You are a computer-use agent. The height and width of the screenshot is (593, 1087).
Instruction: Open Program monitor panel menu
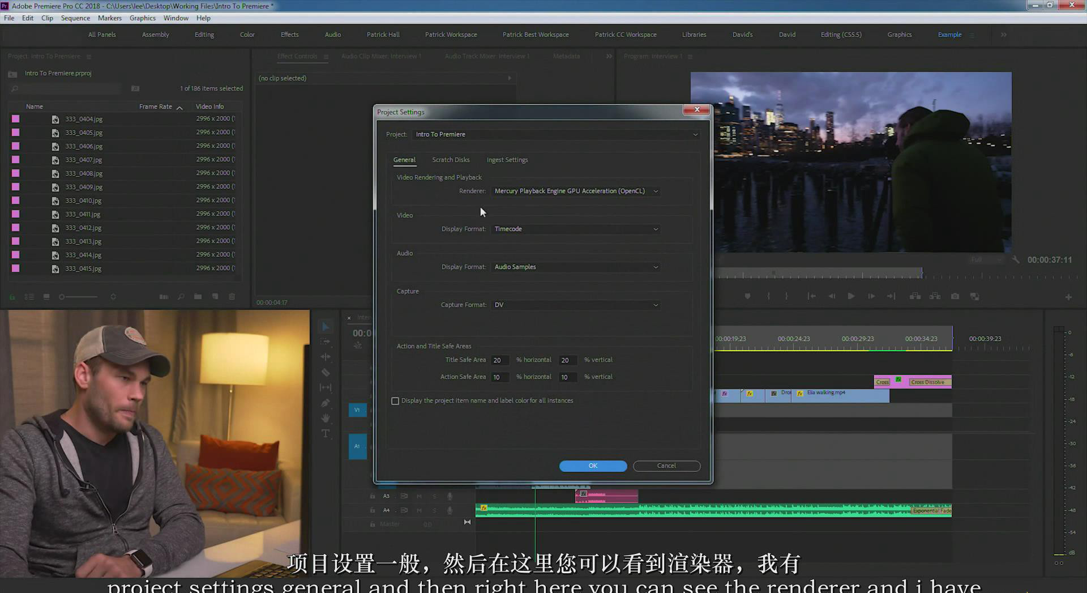(690, 57)
